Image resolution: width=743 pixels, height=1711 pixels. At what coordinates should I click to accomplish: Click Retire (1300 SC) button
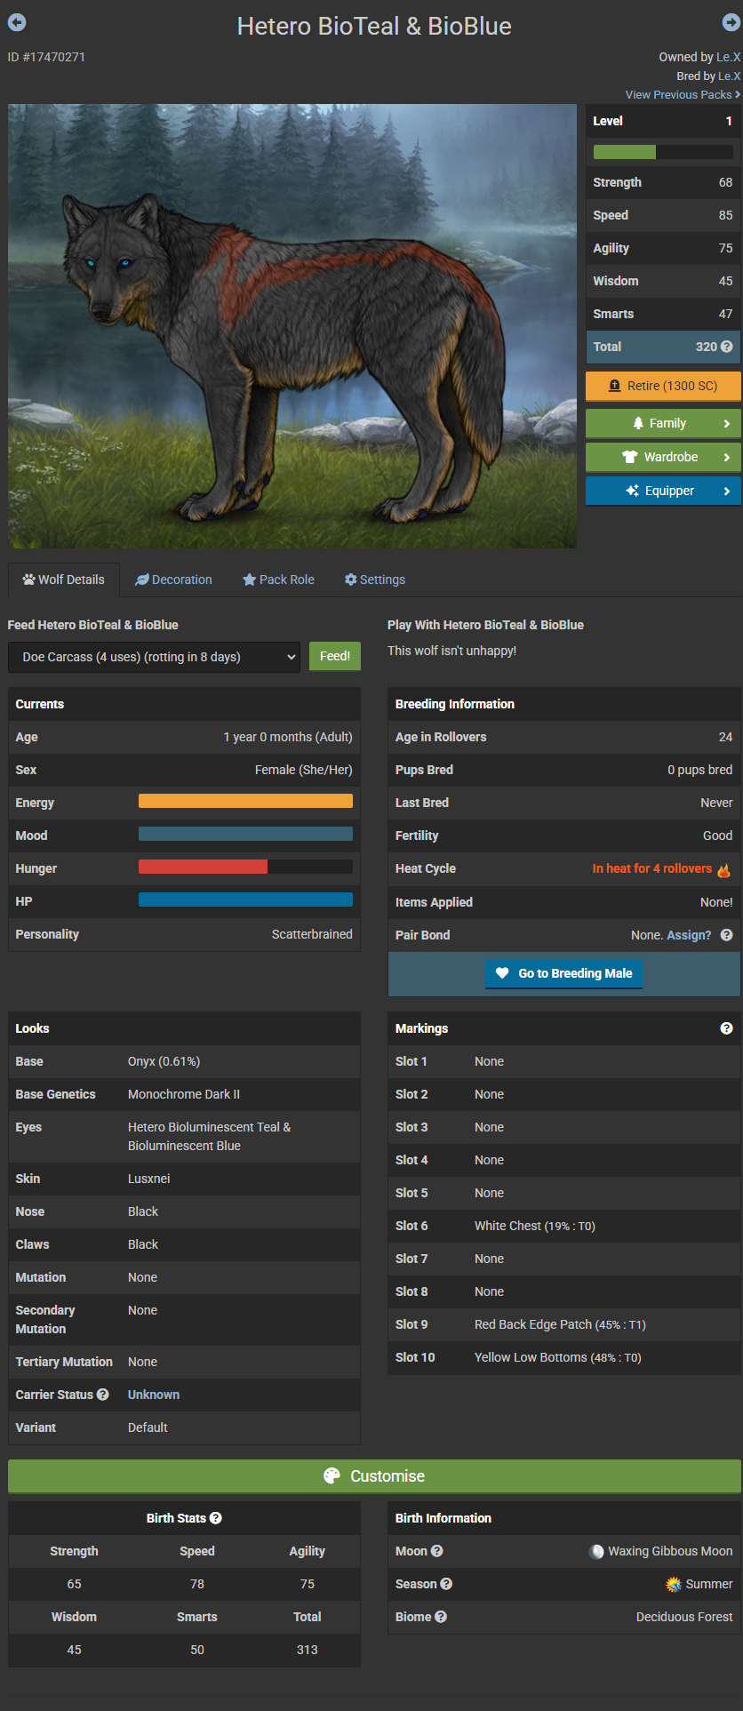(663, 386)
